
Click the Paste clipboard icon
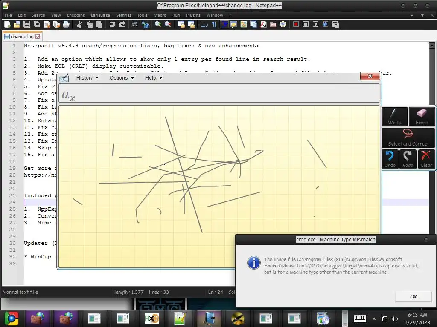99,24
